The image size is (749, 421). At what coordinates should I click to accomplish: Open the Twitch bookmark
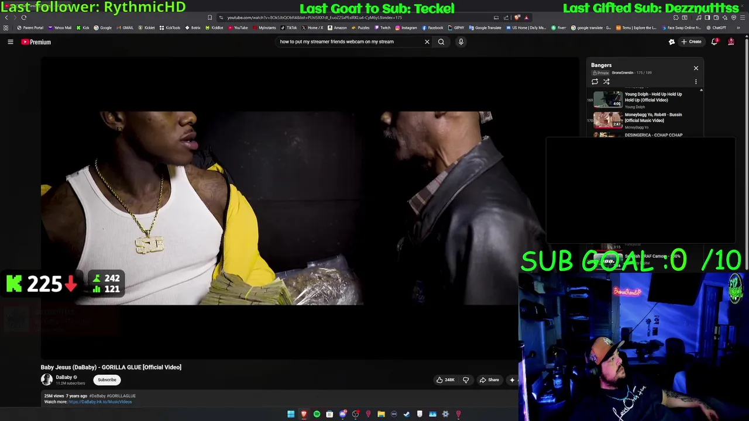tap(383, 27)
